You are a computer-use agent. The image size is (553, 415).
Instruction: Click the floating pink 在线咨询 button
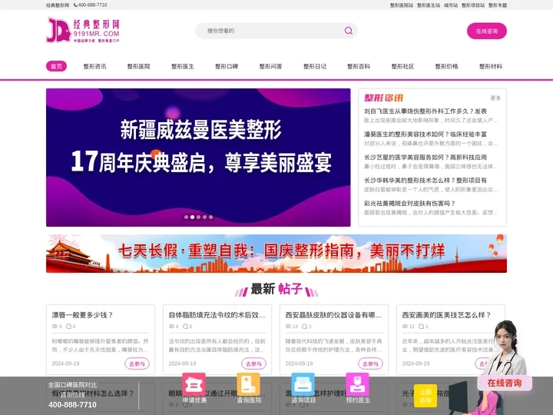pyautogui.click(x=505, y=383)
